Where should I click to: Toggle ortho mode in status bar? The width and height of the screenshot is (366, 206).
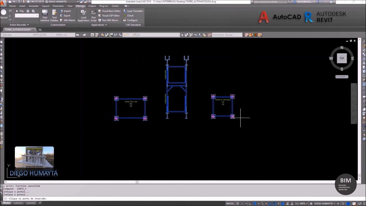tap(250, 204)
